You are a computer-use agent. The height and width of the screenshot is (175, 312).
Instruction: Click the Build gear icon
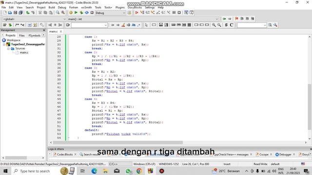[71, 13]
